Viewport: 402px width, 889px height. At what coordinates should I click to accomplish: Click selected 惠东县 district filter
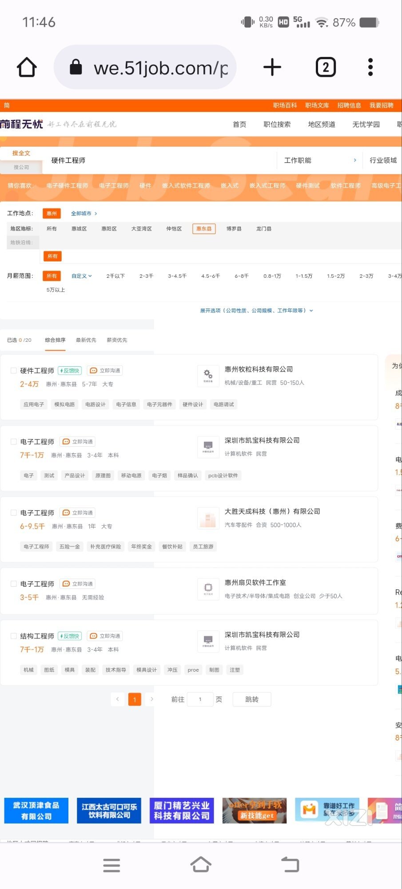click(204, 228)
